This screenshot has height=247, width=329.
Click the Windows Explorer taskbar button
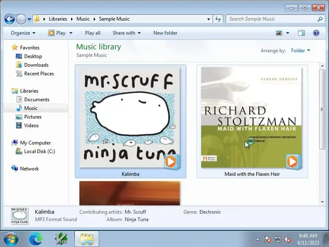pos(86,239)
